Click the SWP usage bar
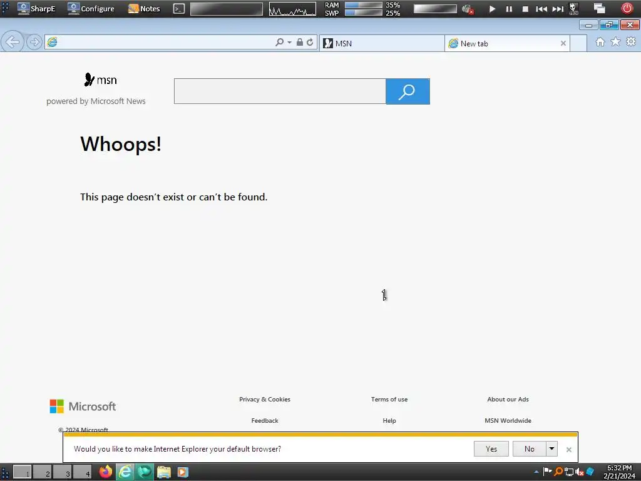 click(364, 13)
